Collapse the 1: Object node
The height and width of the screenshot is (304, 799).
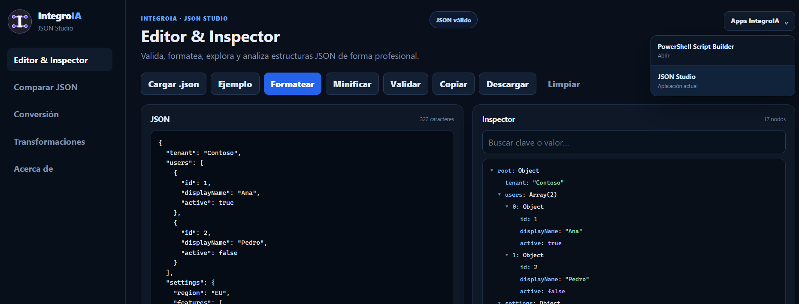(x=507, y=255)
